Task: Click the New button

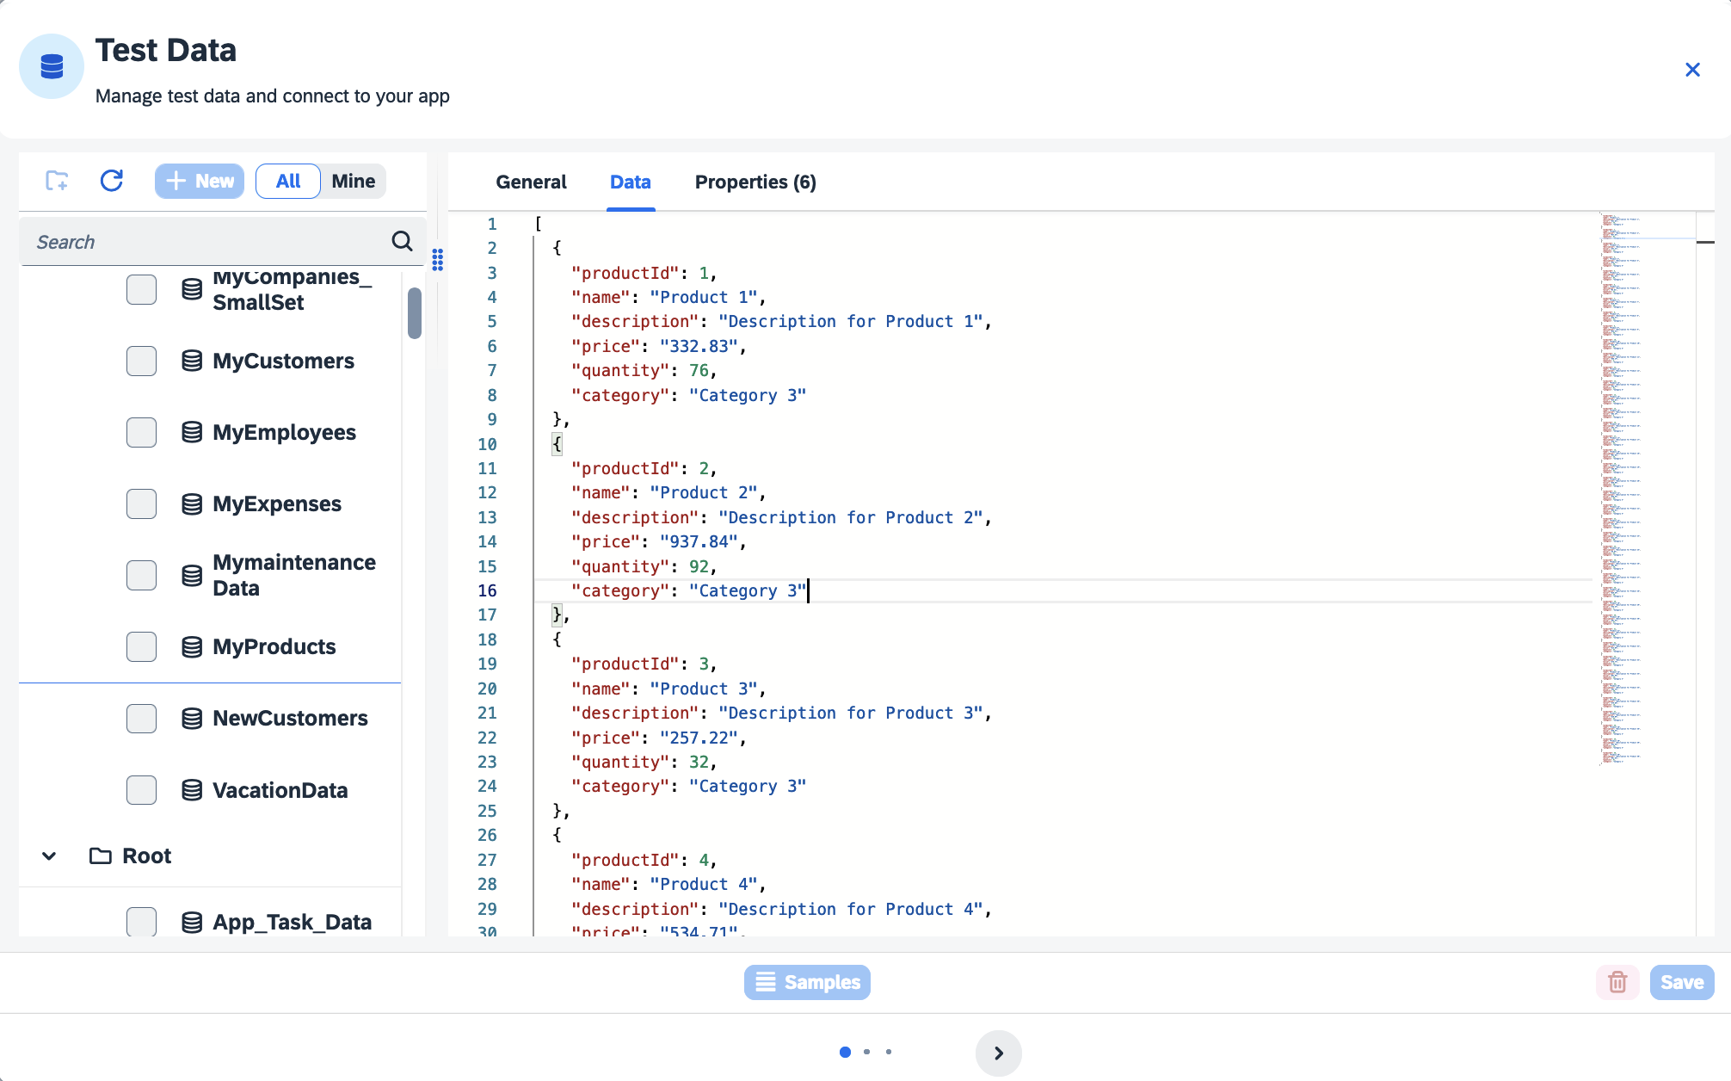Action: (x=200, y=181)
